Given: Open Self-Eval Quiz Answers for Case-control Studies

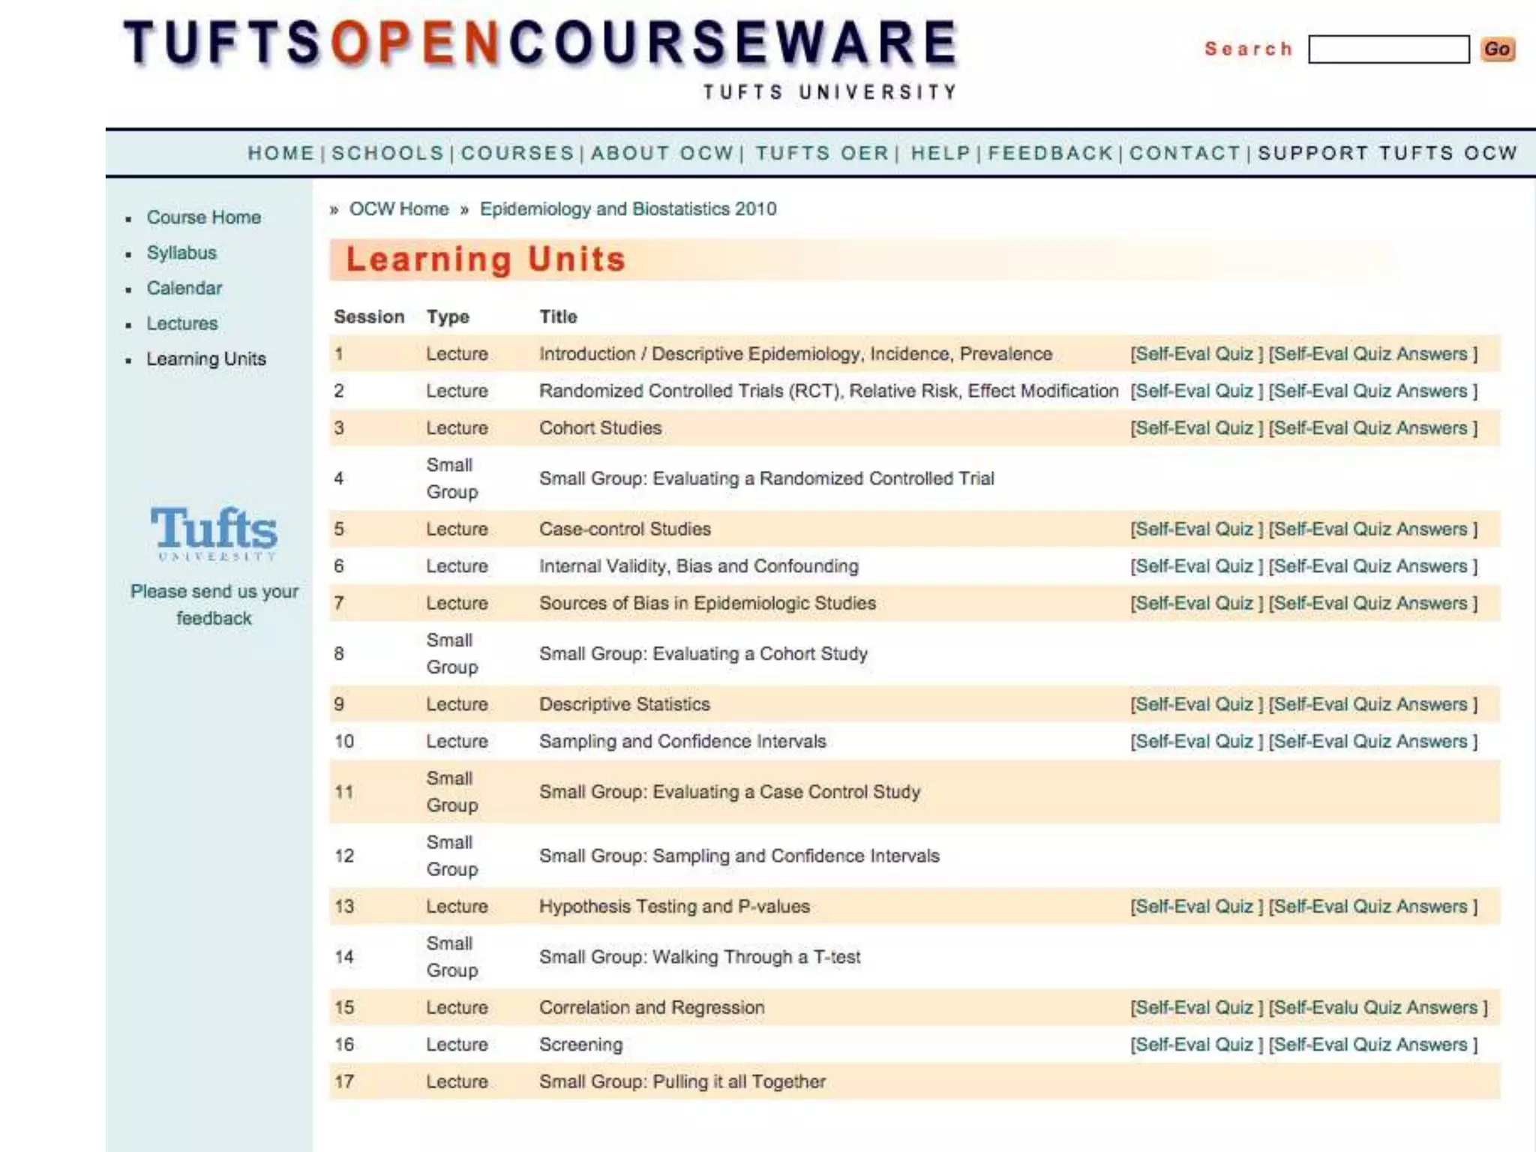Looking at the screenshot, I should click(x=1372, y=529).
